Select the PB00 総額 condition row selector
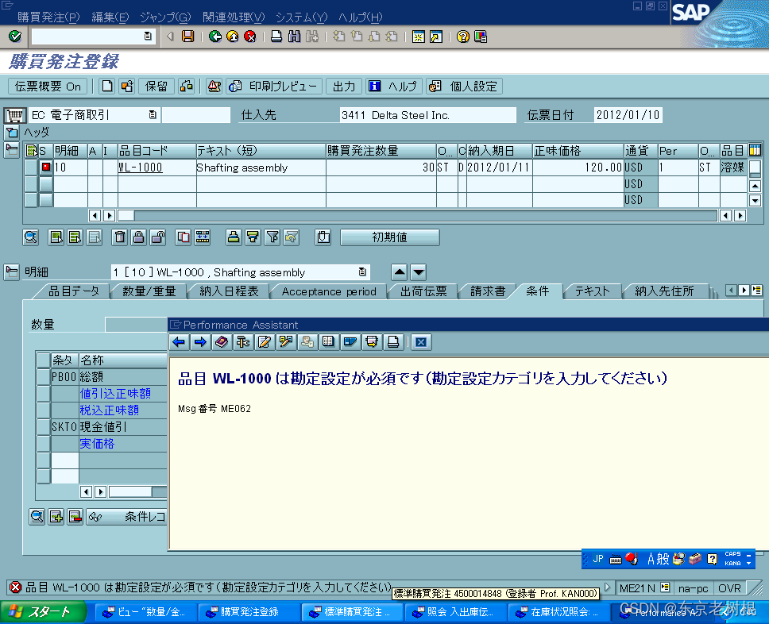Screen dimensions: 769x624 (x=44, y=376)
